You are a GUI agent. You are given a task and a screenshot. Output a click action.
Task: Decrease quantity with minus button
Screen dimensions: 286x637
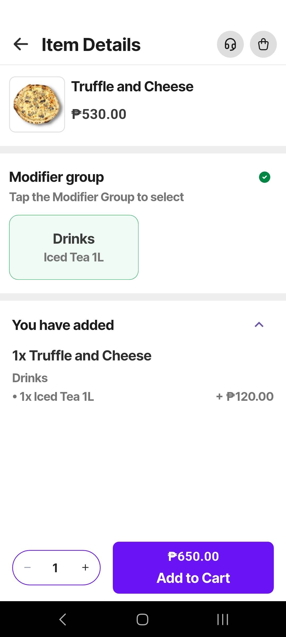click(x=28, y=567)
